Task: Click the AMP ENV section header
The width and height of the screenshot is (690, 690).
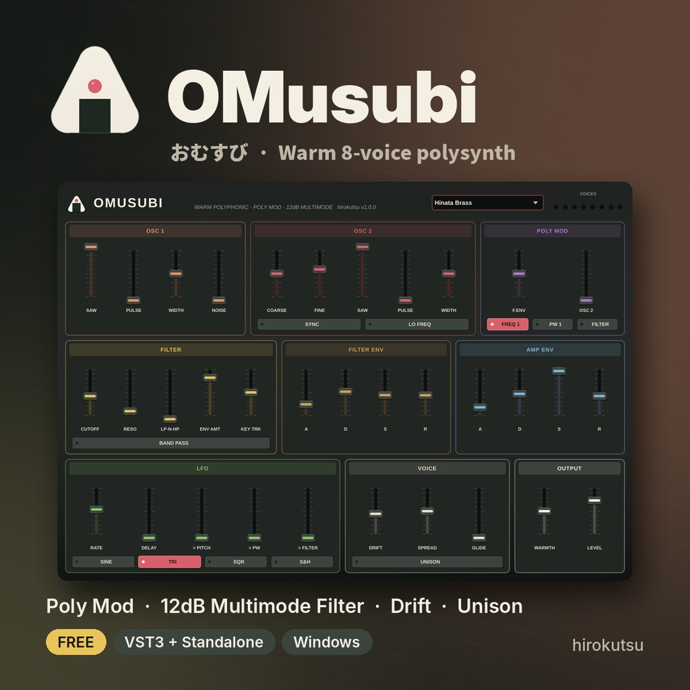Action: pos(540,350)
